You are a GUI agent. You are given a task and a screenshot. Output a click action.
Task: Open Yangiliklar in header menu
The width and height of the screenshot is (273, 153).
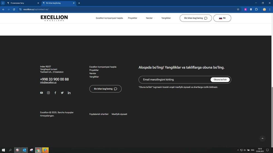(166, 18)
